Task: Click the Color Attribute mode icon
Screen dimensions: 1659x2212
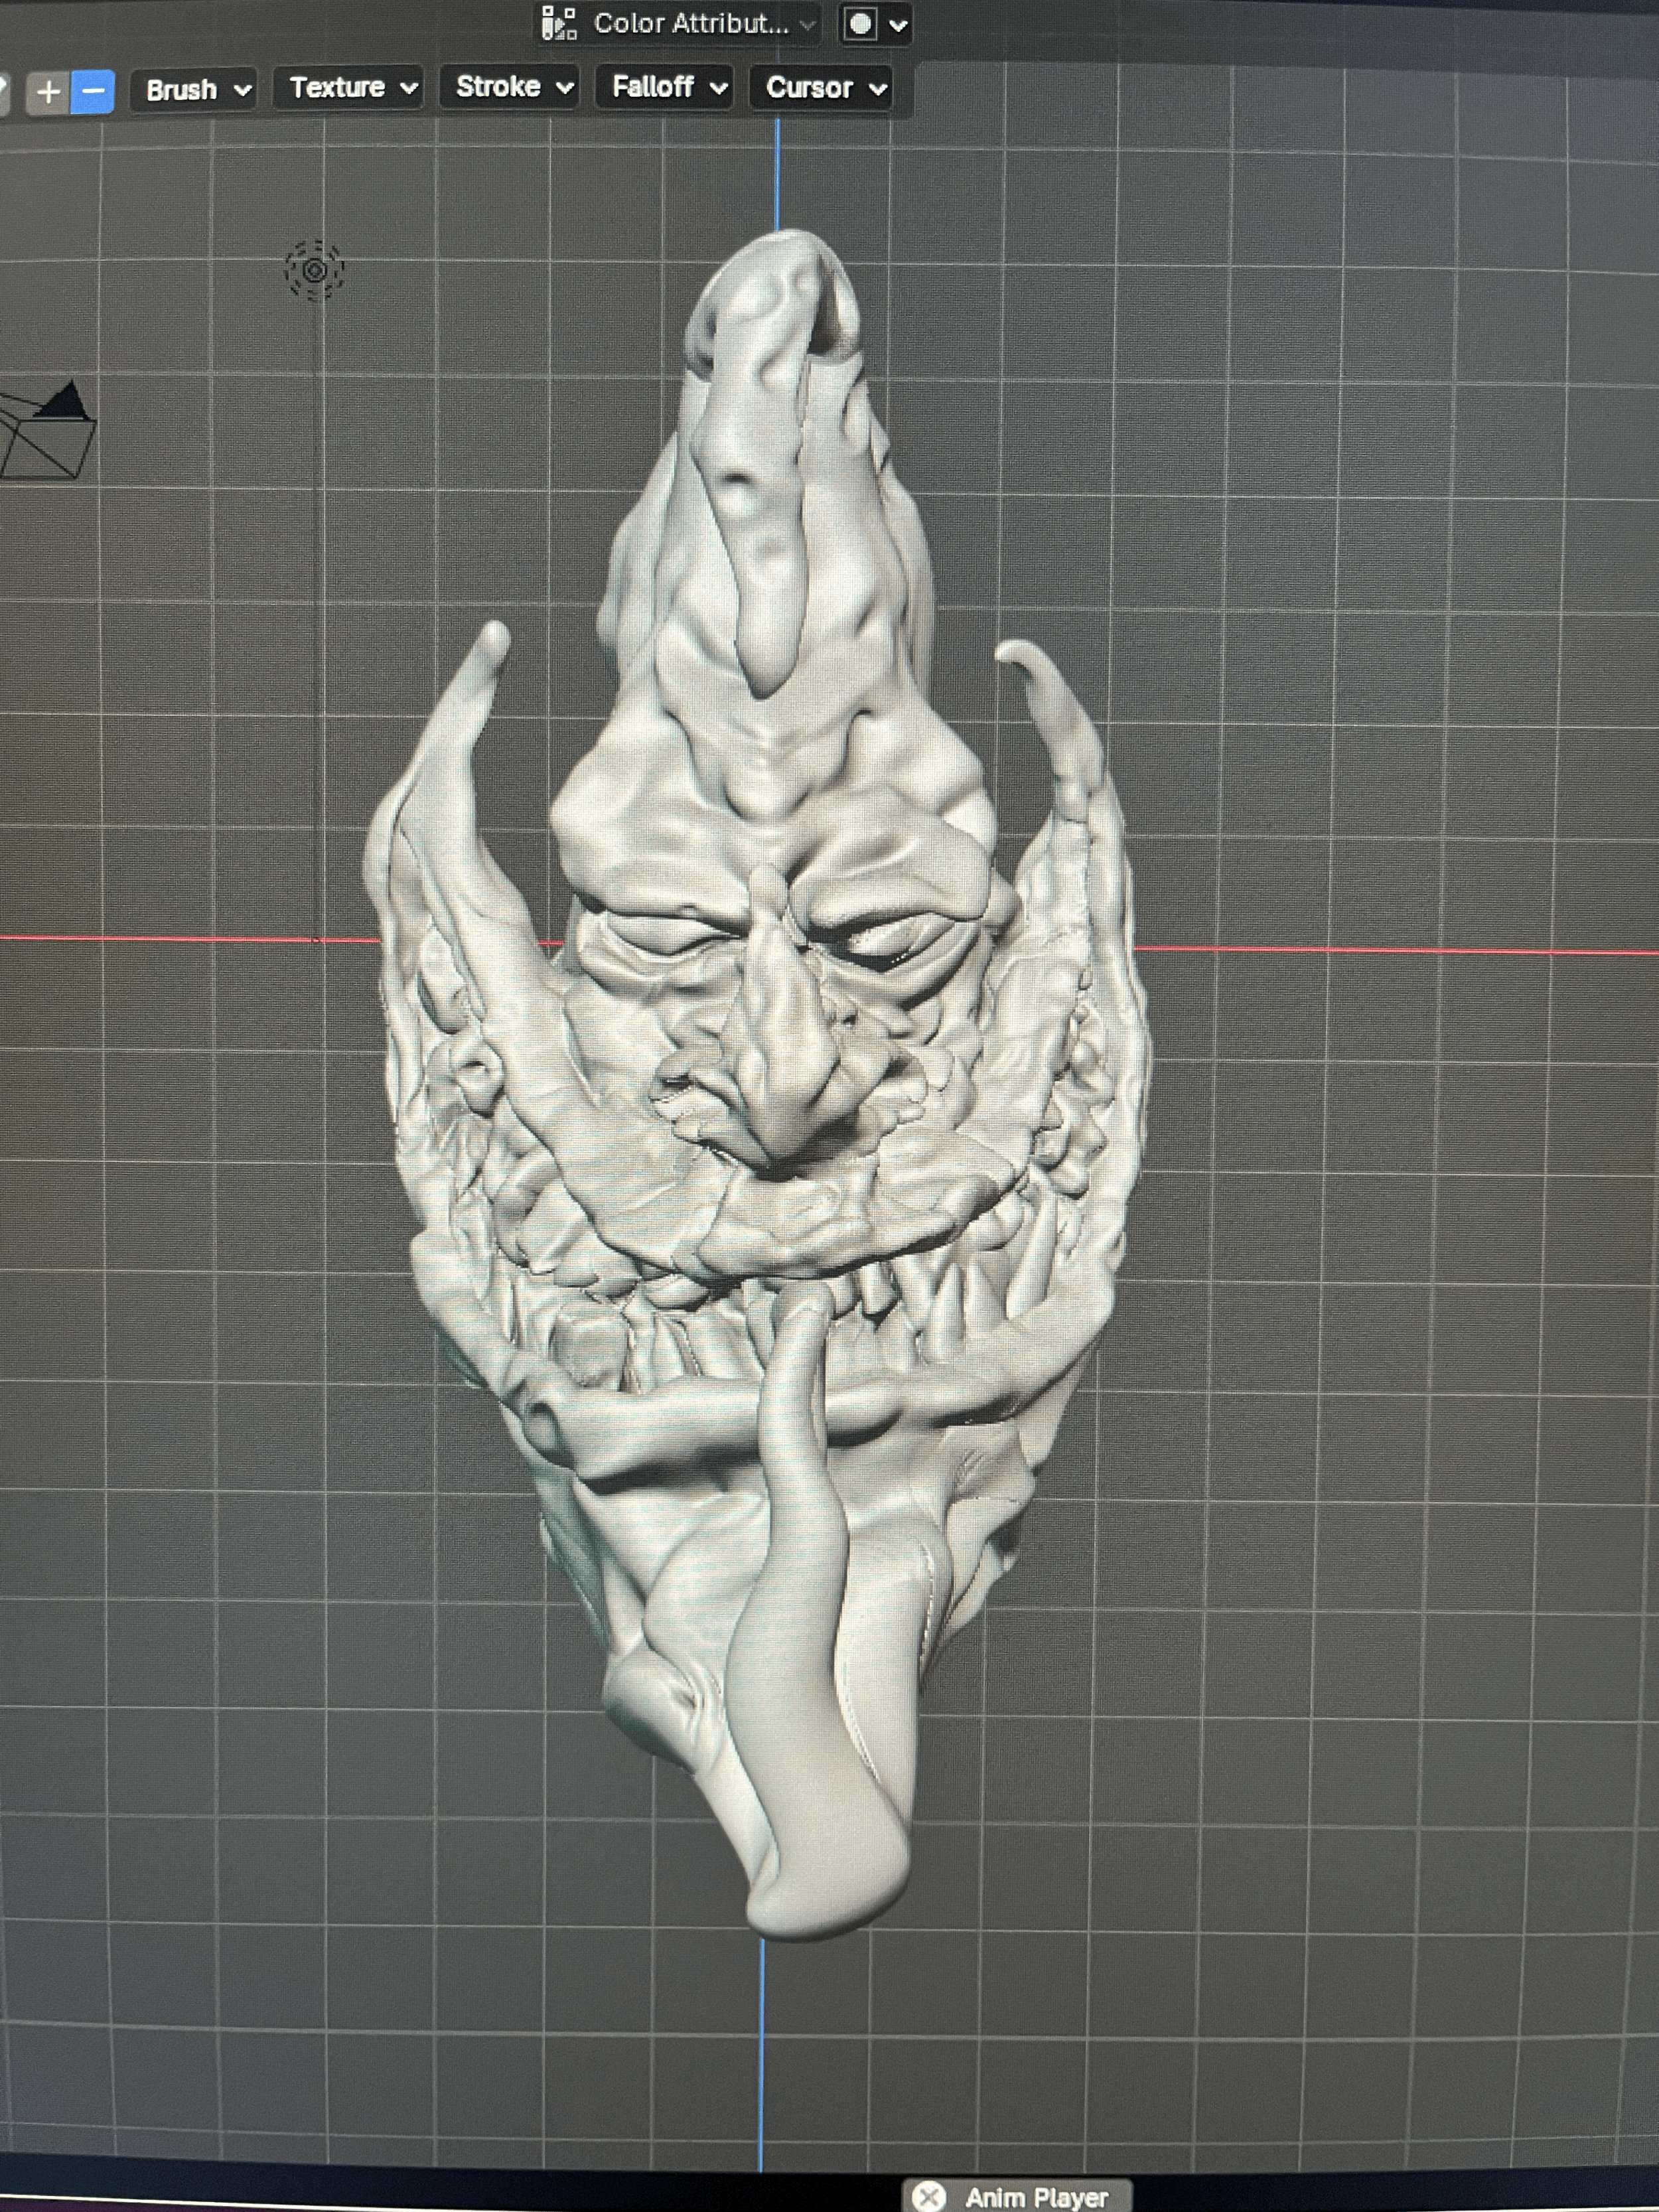Action: click(x=559, y=23)
